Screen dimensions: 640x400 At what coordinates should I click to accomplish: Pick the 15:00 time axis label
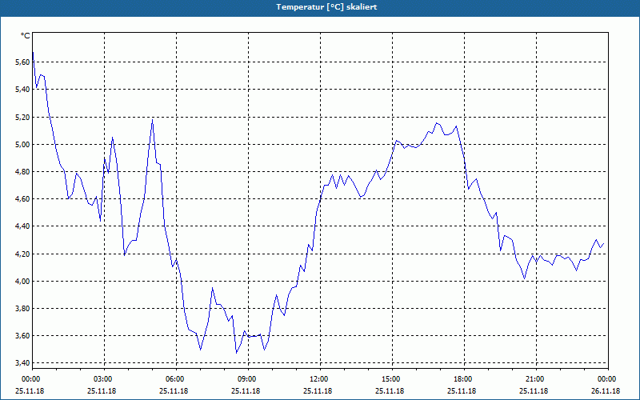(x=390, y=379)
